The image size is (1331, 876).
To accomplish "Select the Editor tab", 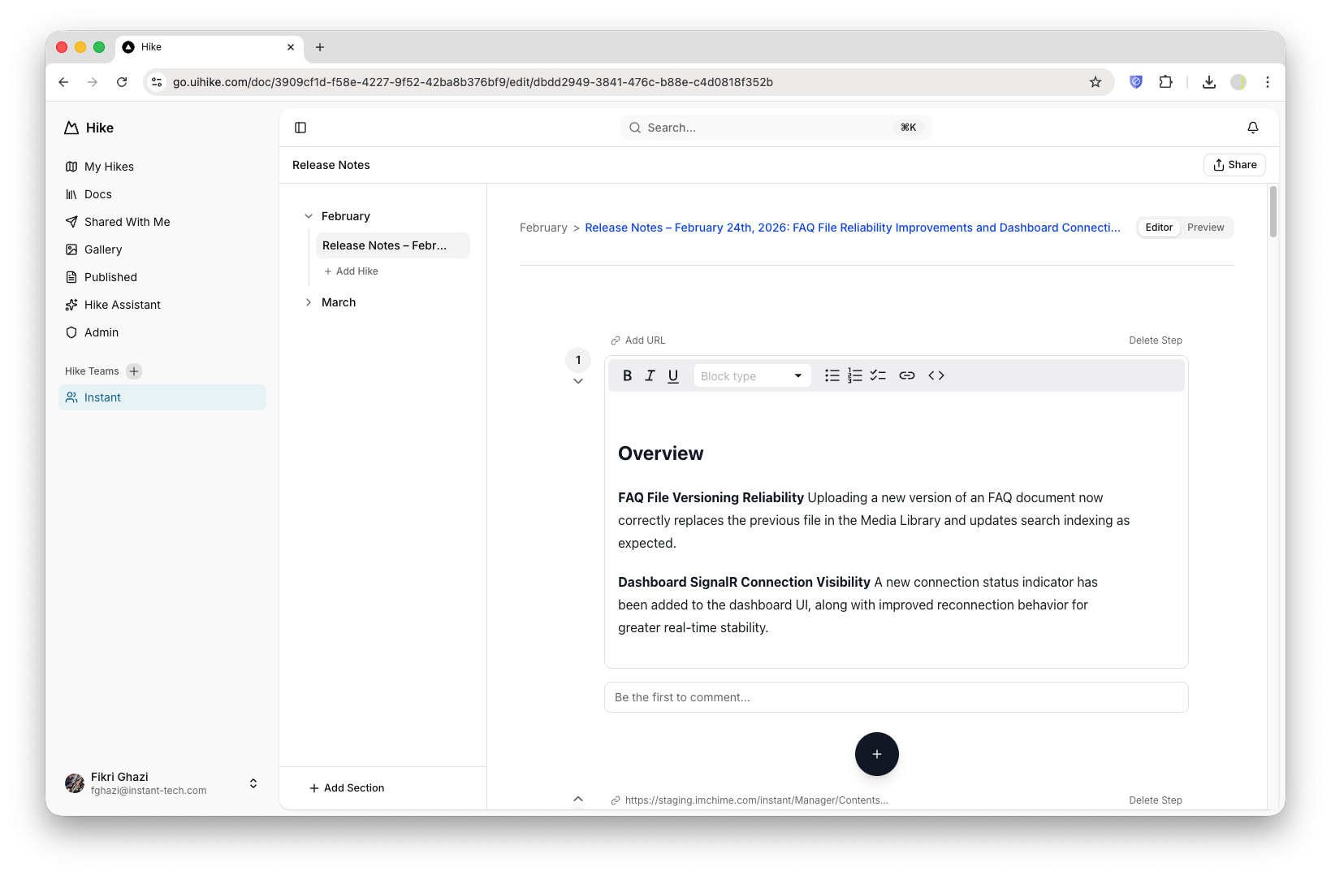I will click(1159, 228).
